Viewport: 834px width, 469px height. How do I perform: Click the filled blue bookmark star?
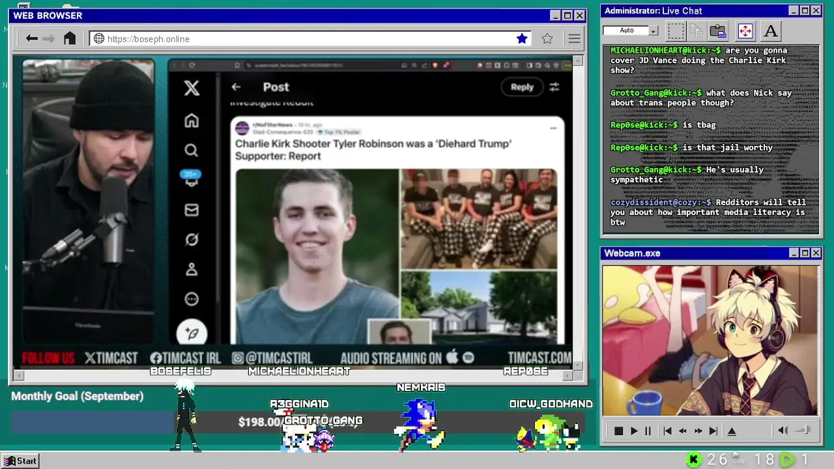coord(522,38)
